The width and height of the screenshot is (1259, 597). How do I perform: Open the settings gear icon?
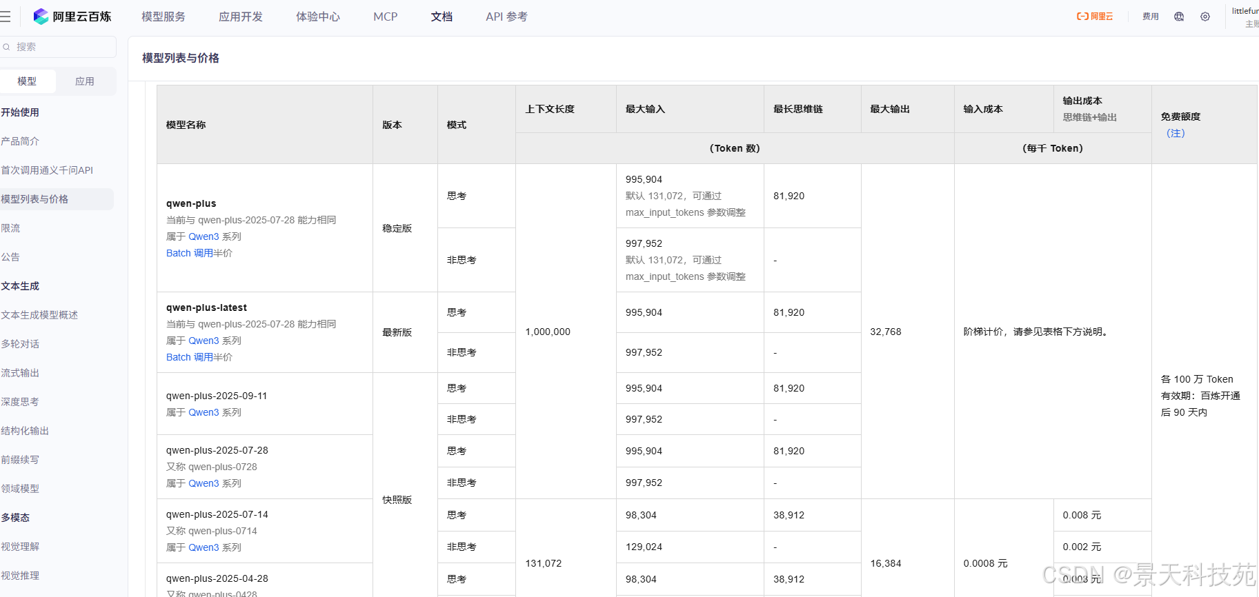1205,17
